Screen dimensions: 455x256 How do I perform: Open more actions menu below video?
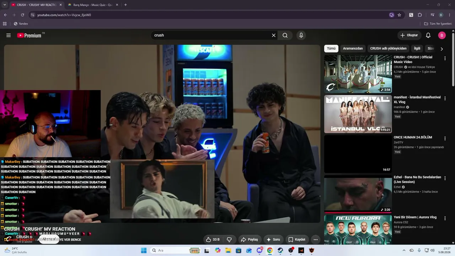[x=315, y=240]
